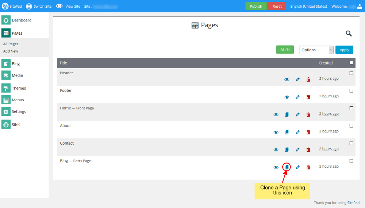Open the Themes menu in sidebar
Screen dimensions: 365x208
click(x=19, y=88)
